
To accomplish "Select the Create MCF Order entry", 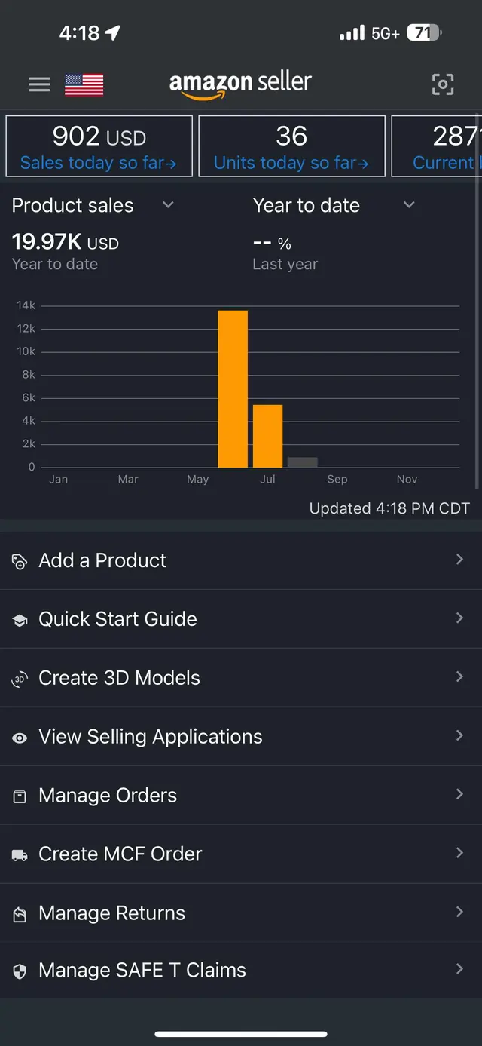I will (x=241, y=854).
